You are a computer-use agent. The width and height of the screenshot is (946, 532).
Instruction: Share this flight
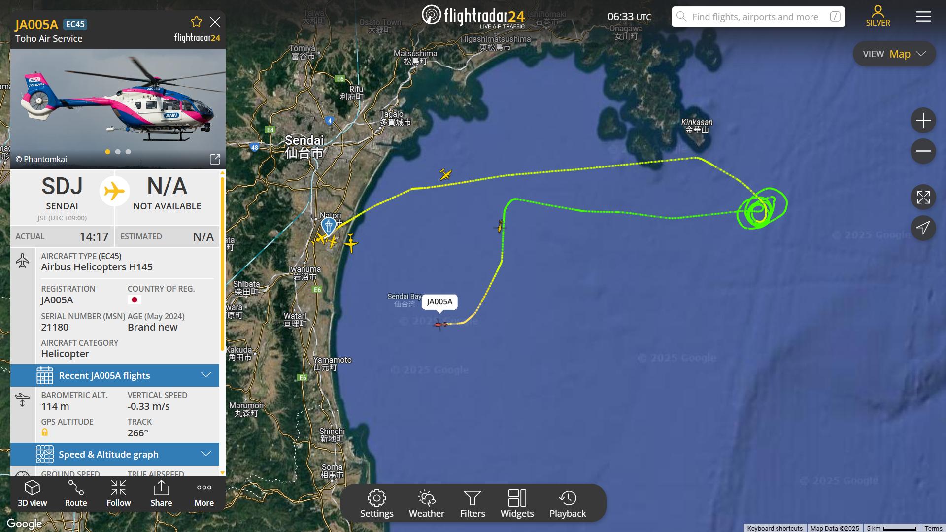[x=161, y=494]
